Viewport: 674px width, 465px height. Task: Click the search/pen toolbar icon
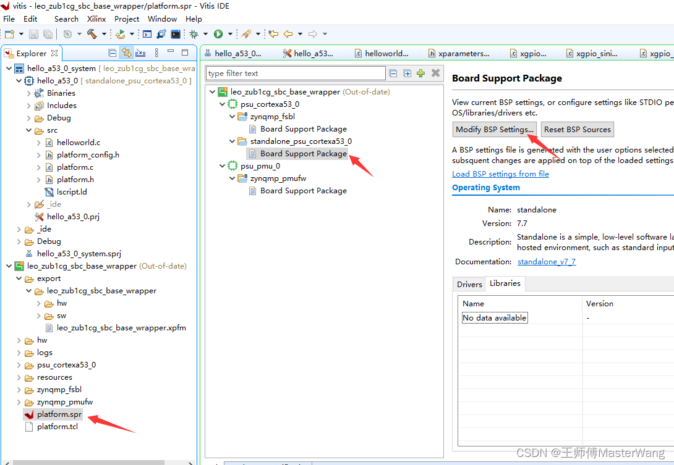click(x=246, y=34)
